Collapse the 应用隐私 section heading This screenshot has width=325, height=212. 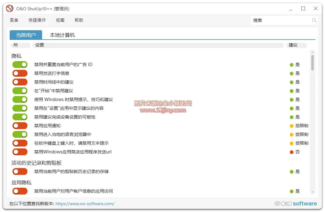pyautogui.click(x=21, y=183)
